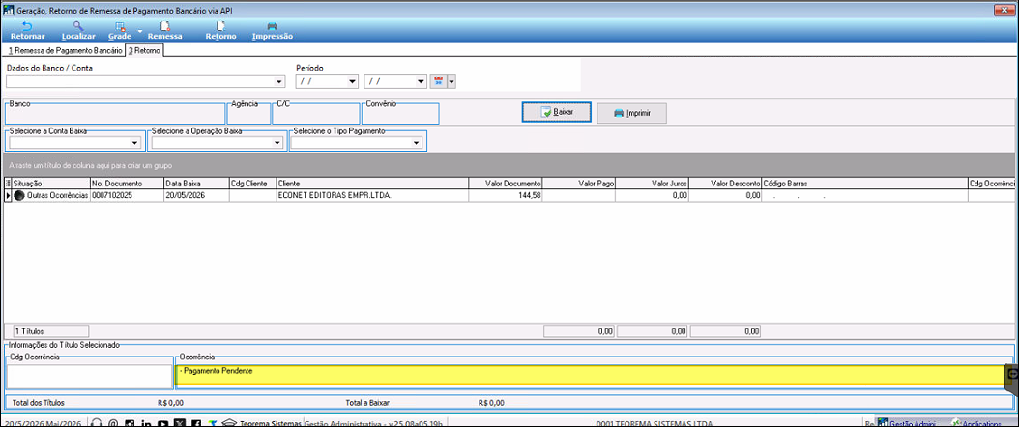Select document number 0007102025
Image resolution: width=1019 pixels, height=428 pixels.
127,195
